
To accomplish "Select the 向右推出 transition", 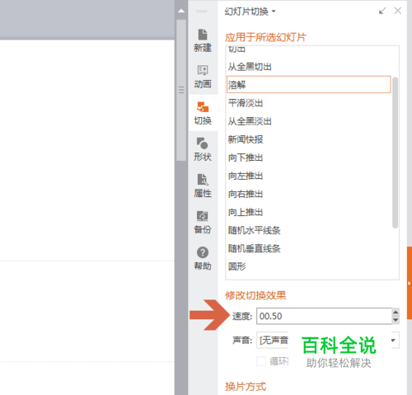I will [309, 194].
